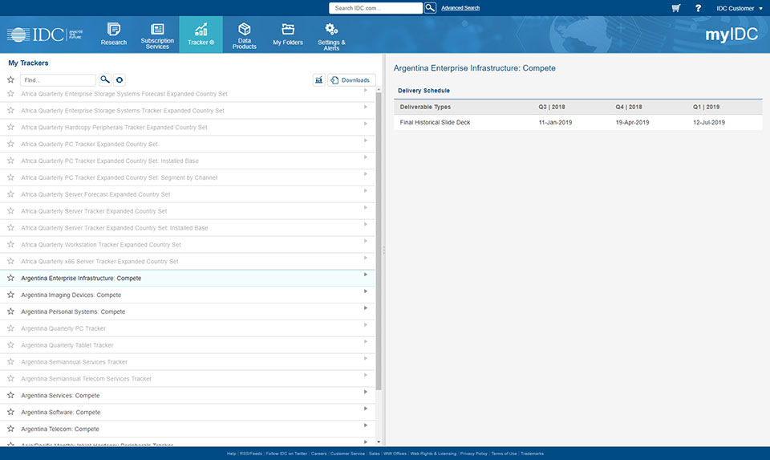Star Africa Quarterly PC Tracker Expanded Country Set
770x460 pixels.
coord(10,144)
